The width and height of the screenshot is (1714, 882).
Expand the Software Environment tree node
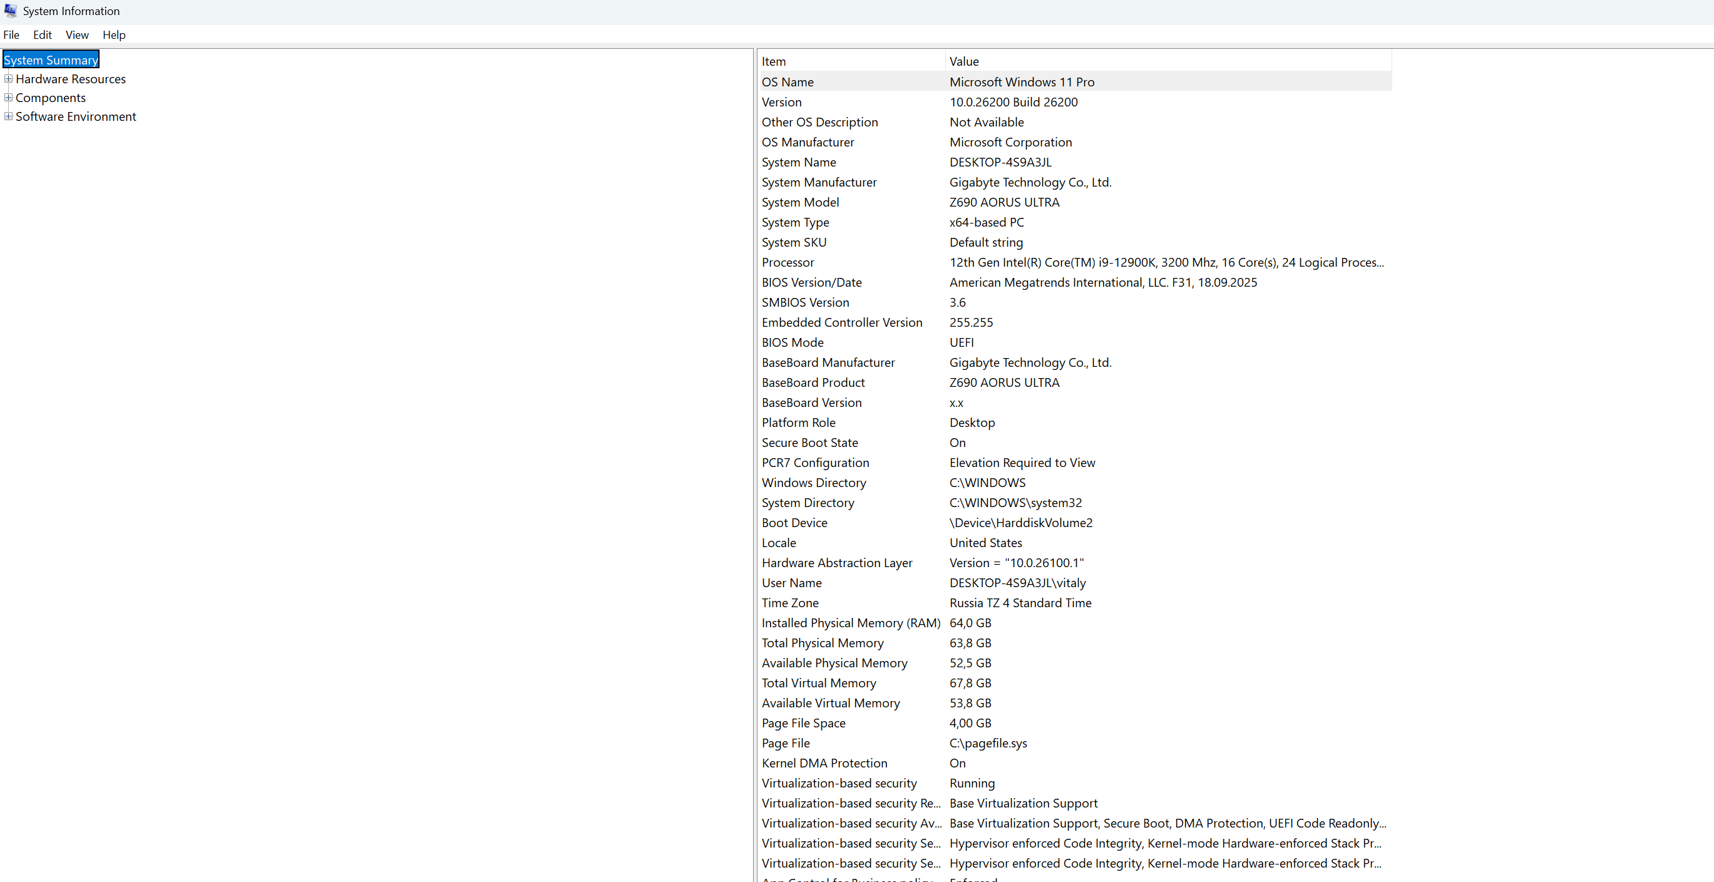[x=8, y=116]
